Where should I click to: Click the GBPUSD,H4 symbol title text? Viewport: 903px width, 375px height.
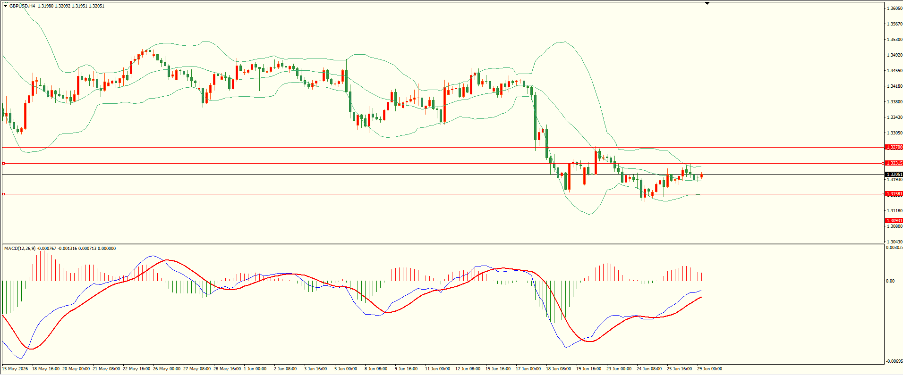pos(22,6)
